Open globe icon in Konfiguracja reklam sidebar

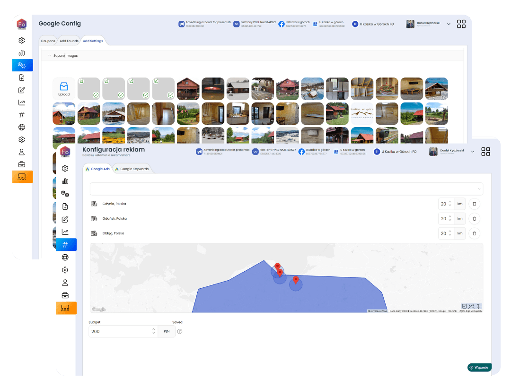65,258
